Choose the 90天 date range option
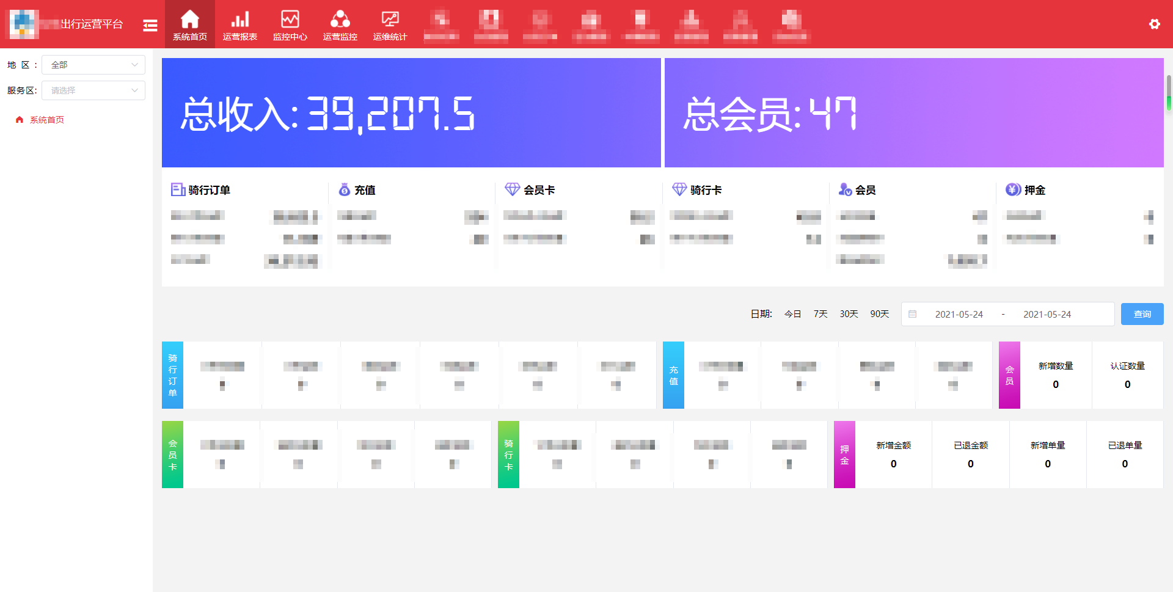 click(x=879, y=314)
